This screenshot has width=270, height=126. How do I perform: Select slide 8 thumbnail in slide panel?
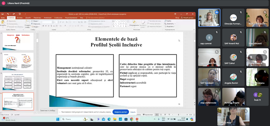pos(18,61)
